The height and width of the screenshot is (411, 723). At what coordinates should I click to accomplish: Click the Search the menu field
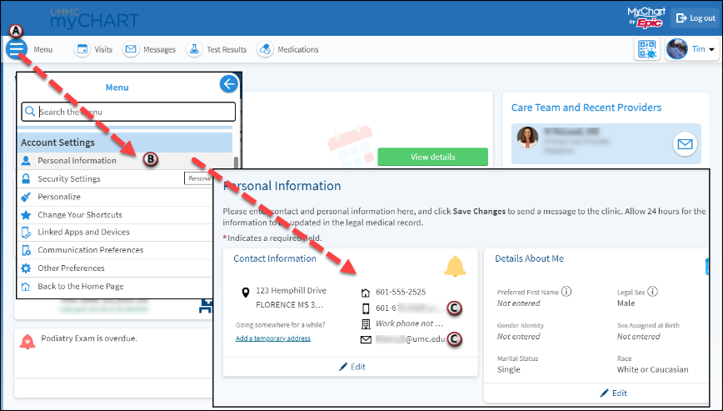tap(128, 112)
